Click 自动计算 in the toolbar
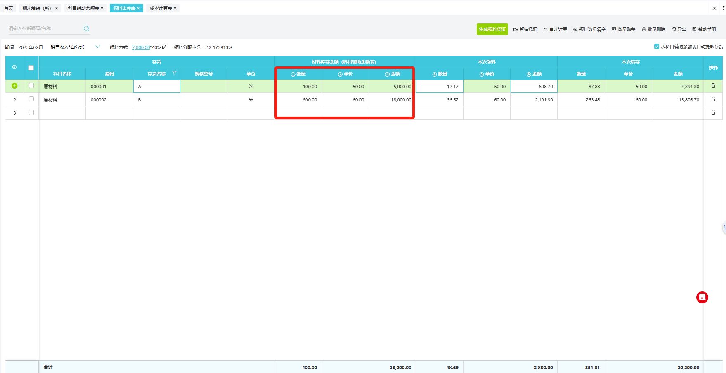Screen dimensions: 726x373 click(555, 29)
